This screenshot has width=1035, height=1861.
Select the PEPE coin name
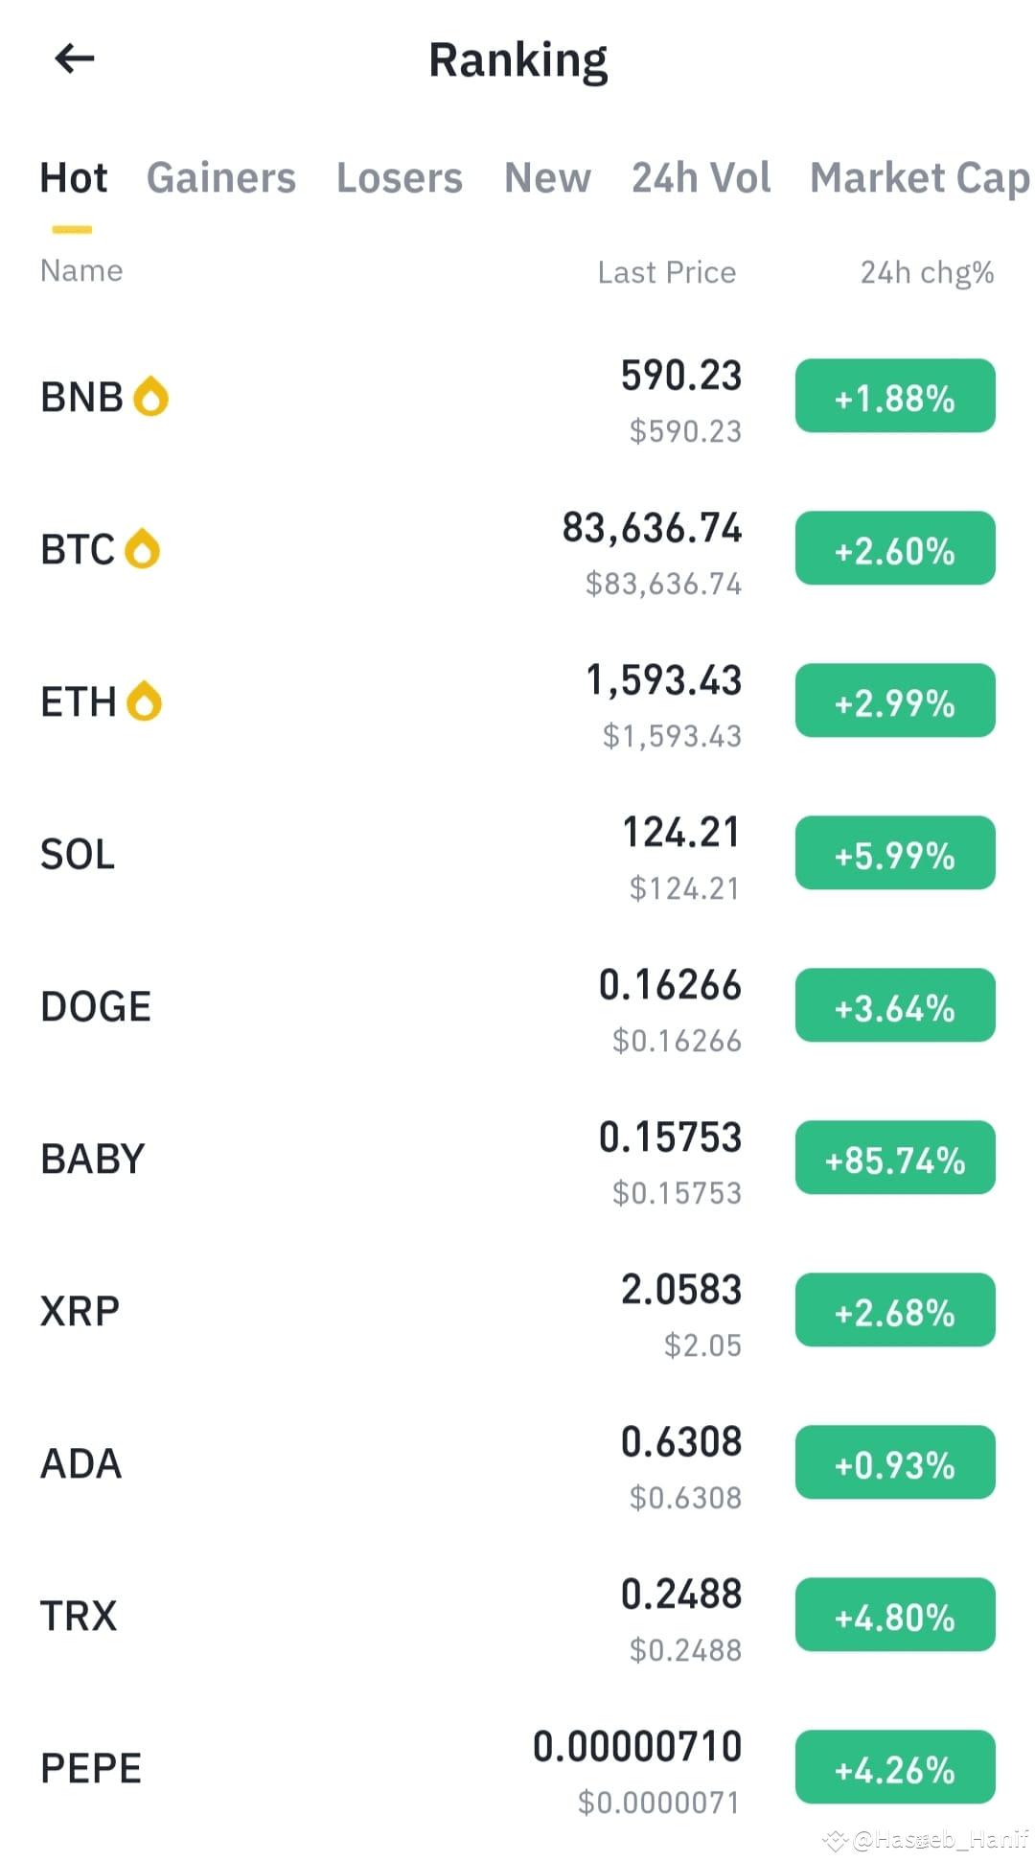click(x=91, y=1768)
